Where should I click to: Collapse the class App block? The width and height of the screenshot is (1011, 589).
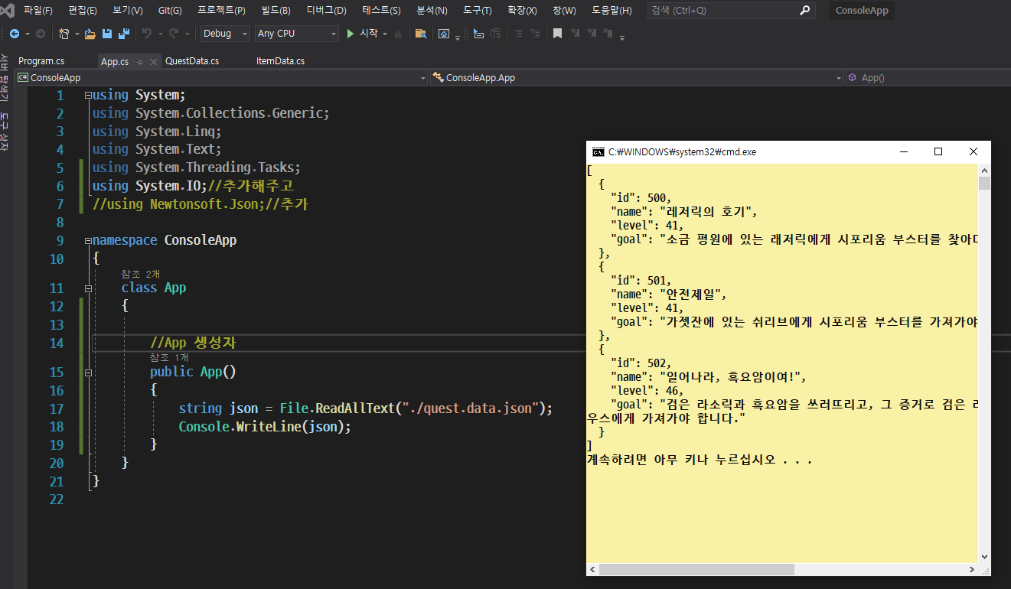88,288
